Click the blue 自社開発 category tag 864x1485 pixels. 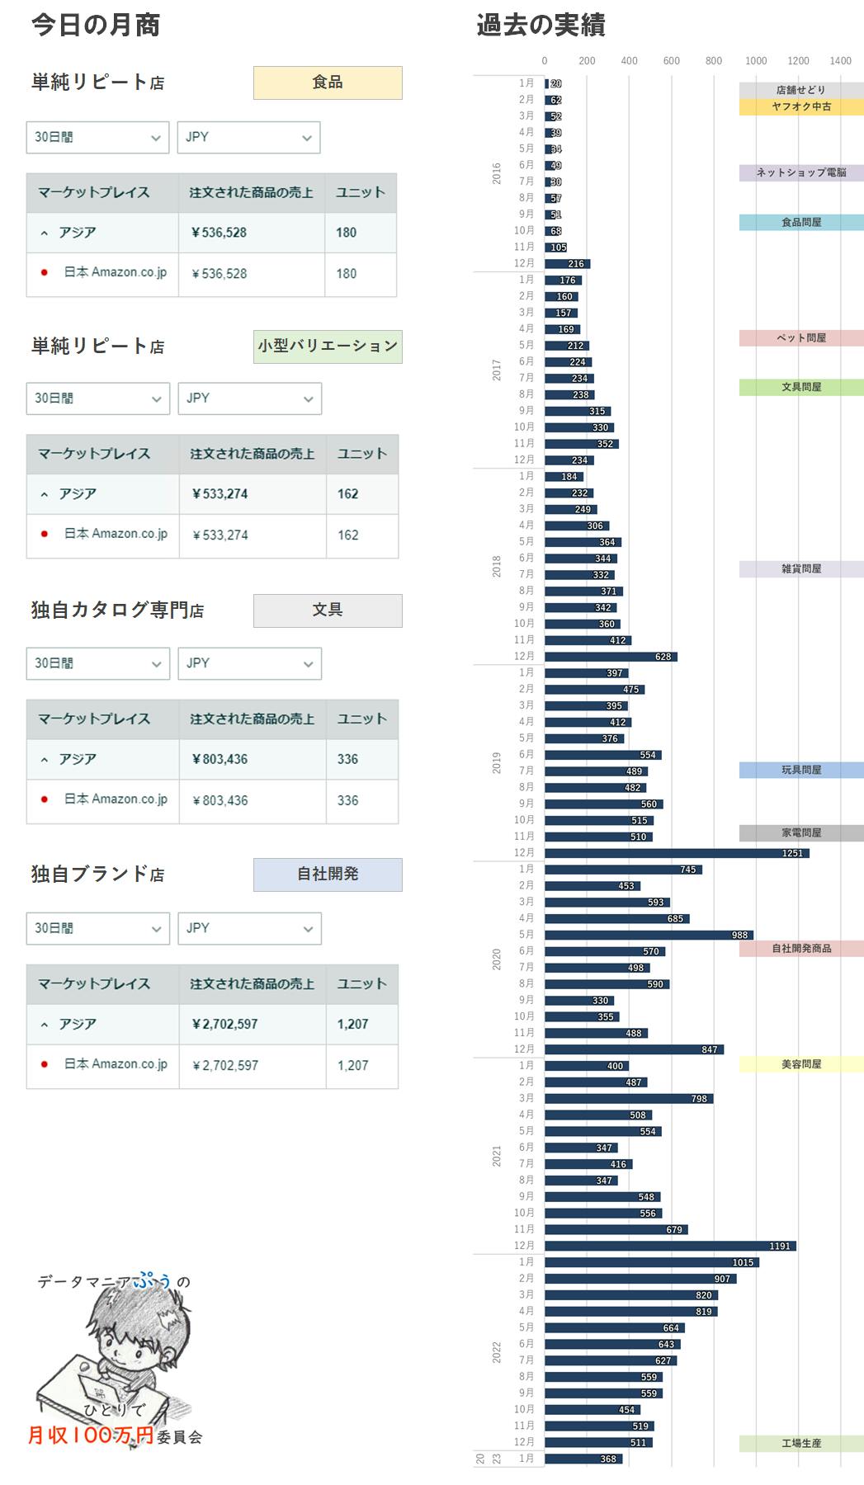click(328, 874)
